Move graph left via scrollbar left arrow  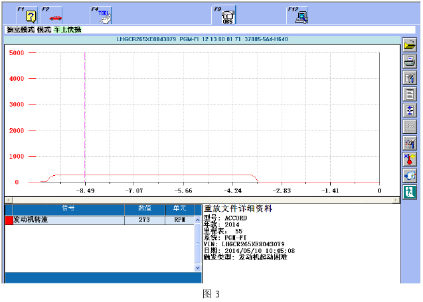tap(9, 200)
